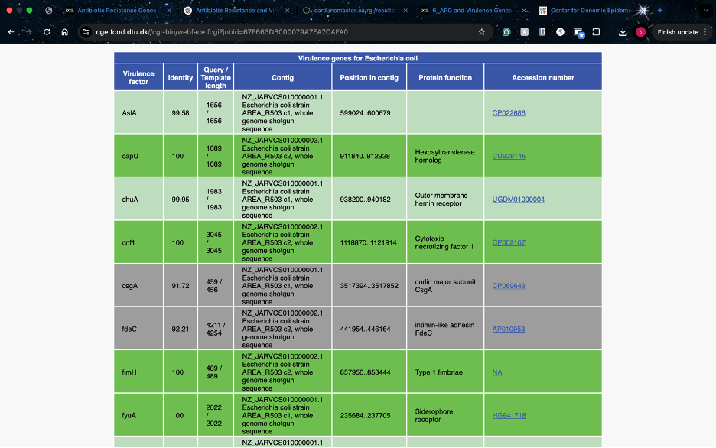Screen dimensions: 716x448
Task: Expand the tab search dropdown arrow
Action: pos(707,11)
